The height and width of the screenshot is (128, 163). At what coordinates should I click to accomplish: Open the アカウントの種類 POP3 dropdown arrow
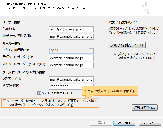point(91,51)
